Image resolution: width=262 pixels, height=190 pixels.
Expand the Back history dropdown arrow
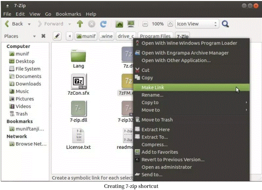pyautogui.click(x=29, y=24)
